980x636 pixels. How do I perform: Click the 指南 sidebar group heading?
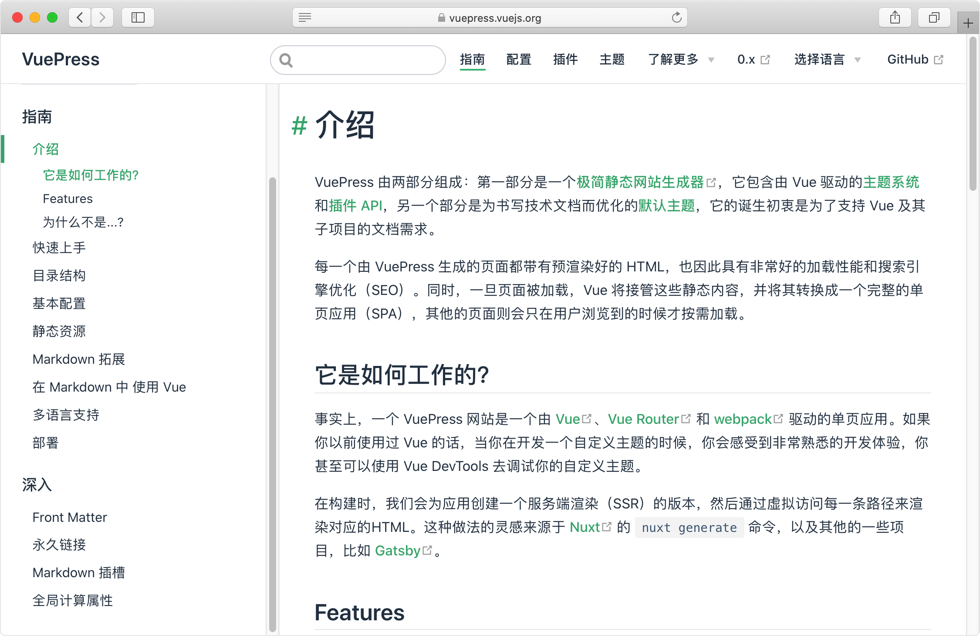37,117
